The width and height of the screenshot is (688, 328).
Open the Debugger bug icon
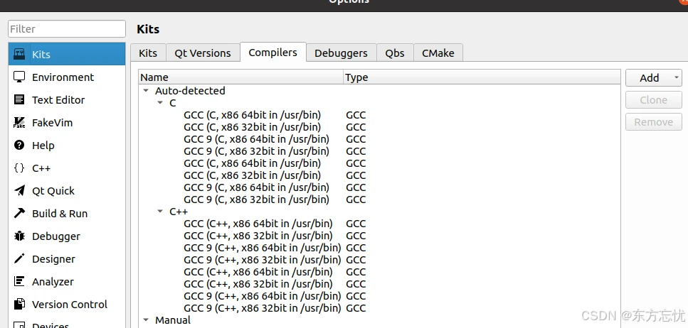tap(19, 236)
